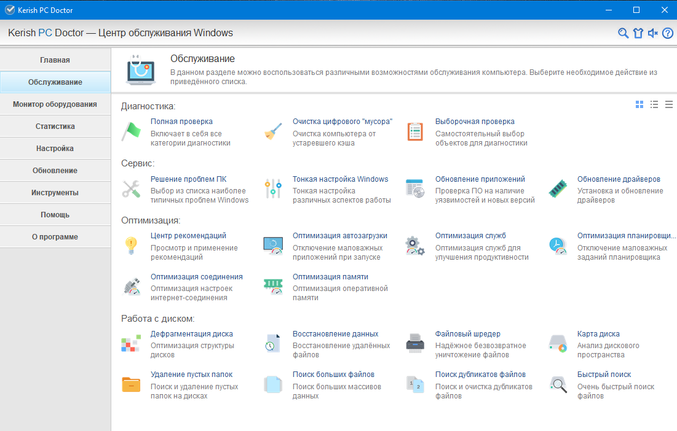This screenshot has height=431, width=677.
Task: Open Оптимизация автозагрузки link
Action: [x=340, y=236]
